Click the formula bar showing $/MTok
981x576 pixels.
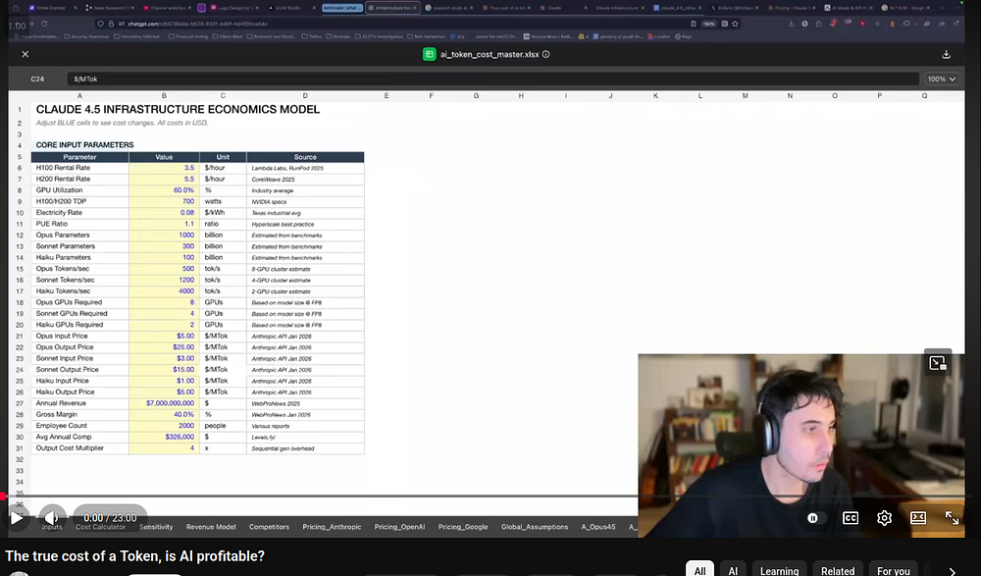[x=492, y=79]
